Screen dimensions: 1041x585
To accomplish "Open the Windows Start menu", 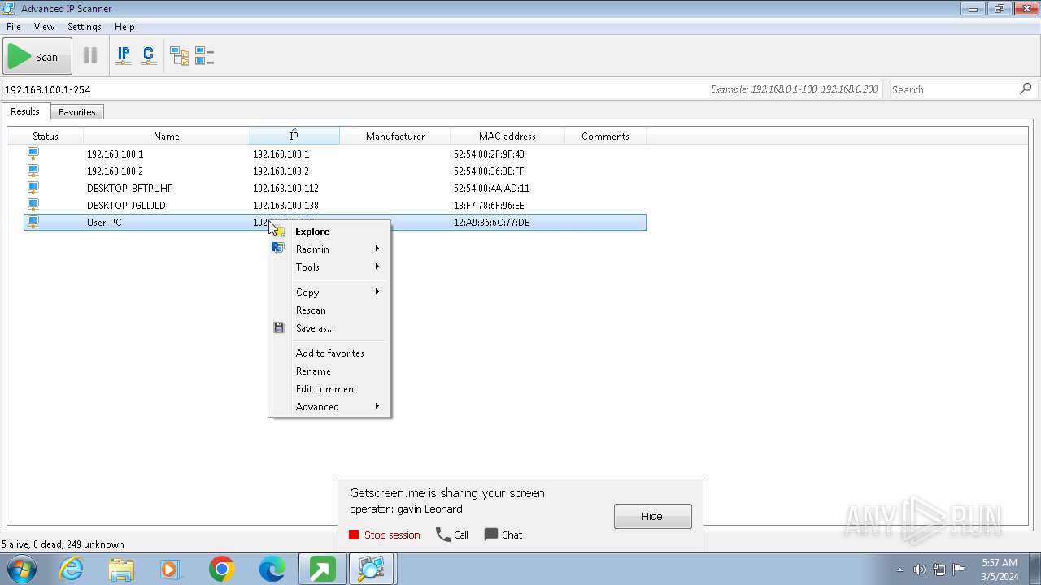I will pos(21,569).
